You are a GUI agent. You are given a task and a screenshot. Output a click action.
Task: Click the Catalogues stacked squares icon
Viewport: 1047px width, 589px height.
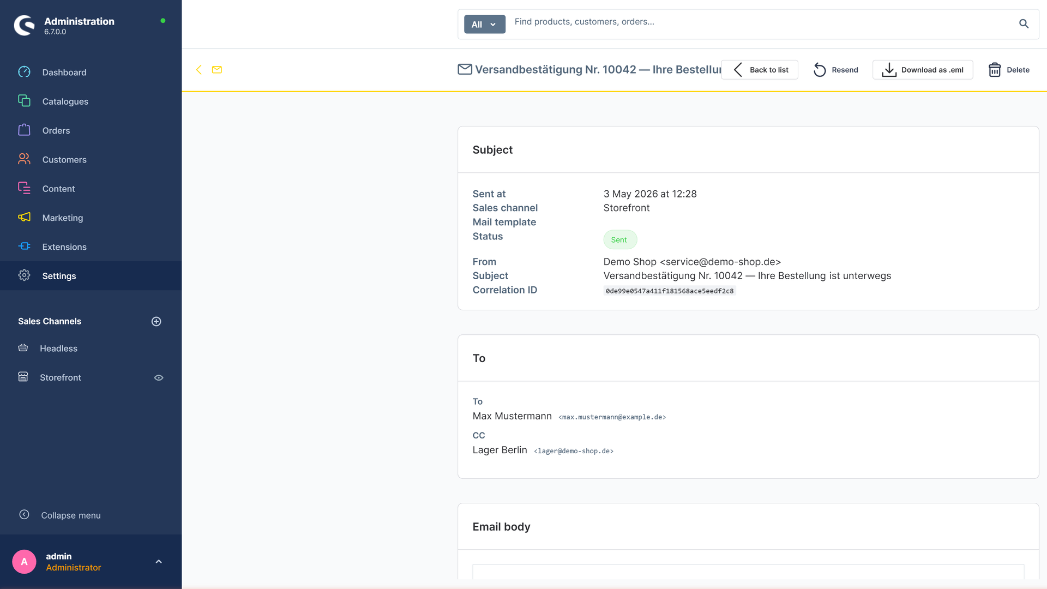(x=24, y=101)
